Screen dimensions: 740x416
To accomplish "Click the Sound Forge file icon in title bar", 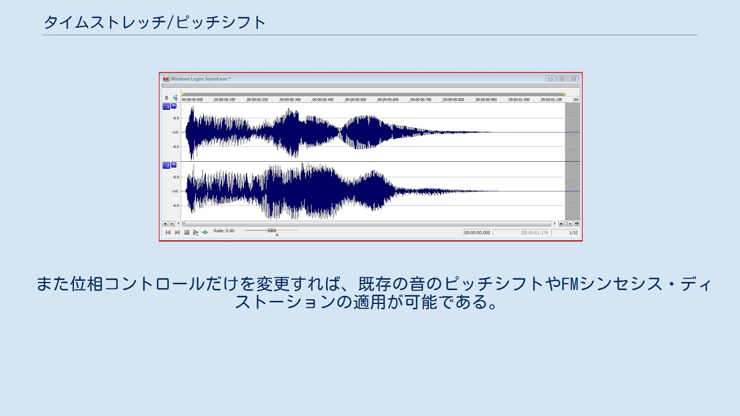I will [x=166, y=79].
